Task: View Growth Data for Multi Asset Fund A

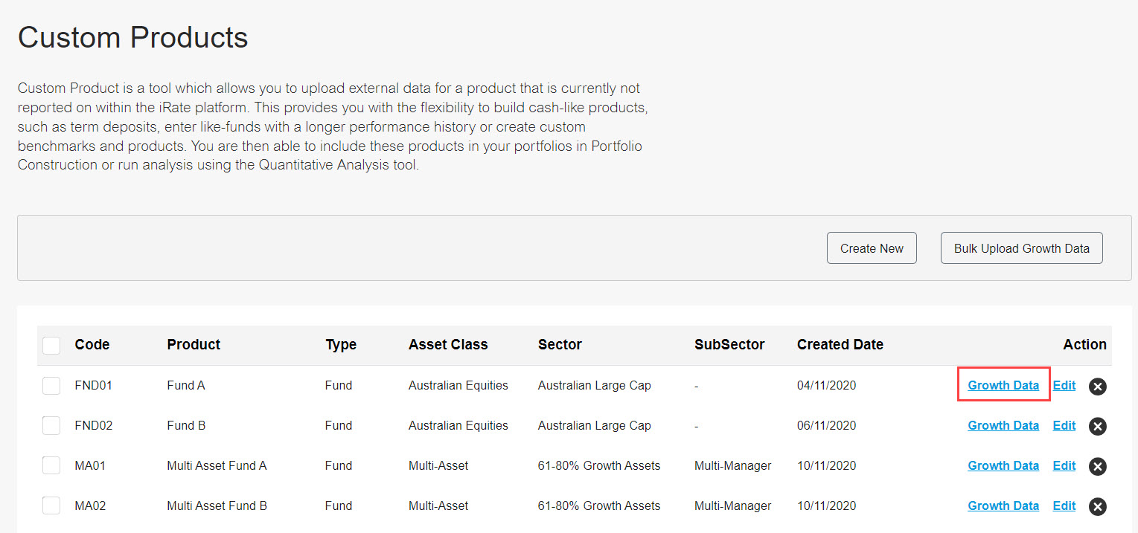Action: tap(1003, 465)
